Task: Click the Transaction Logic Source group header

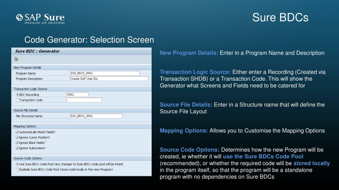Action: 82,89
